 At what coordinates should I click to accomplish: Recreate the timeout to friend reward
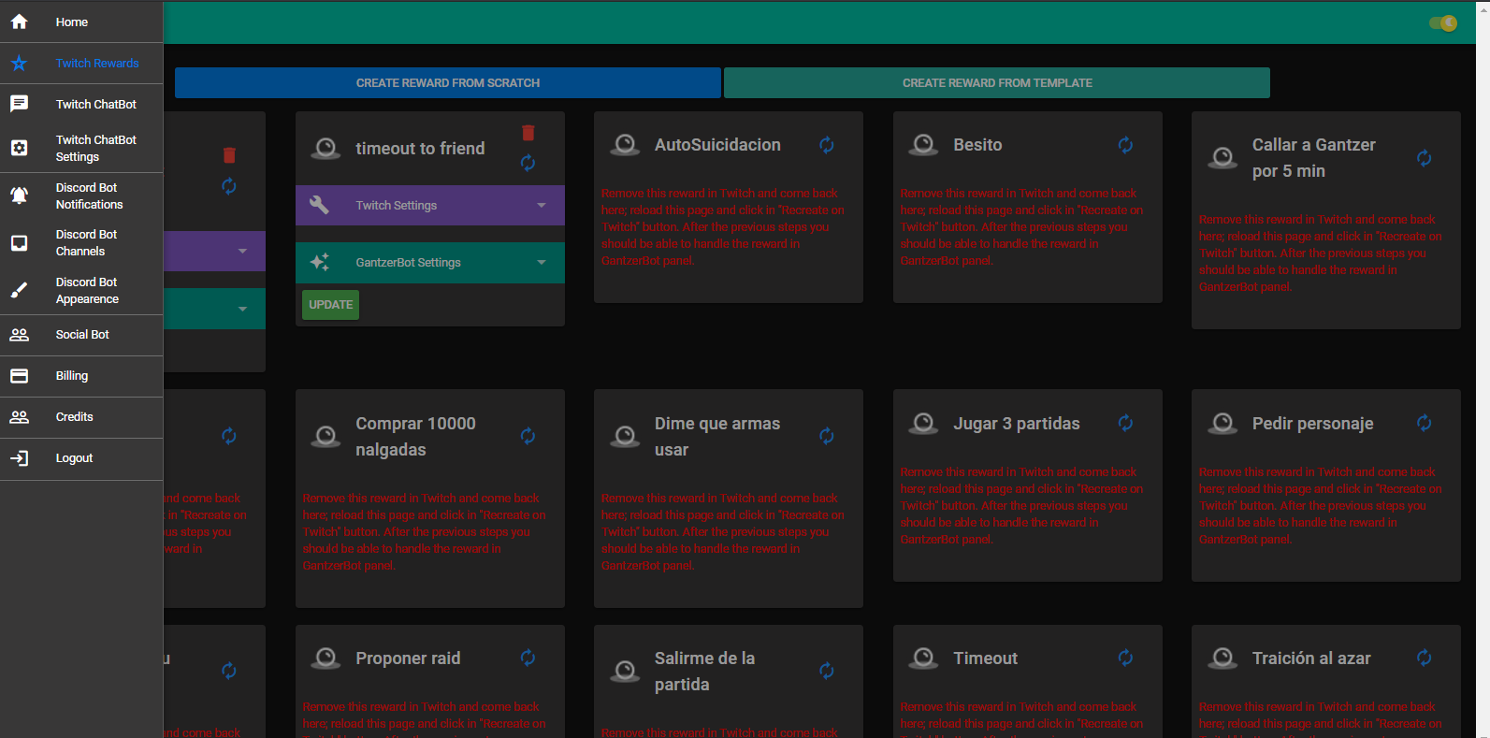[528, 163]
